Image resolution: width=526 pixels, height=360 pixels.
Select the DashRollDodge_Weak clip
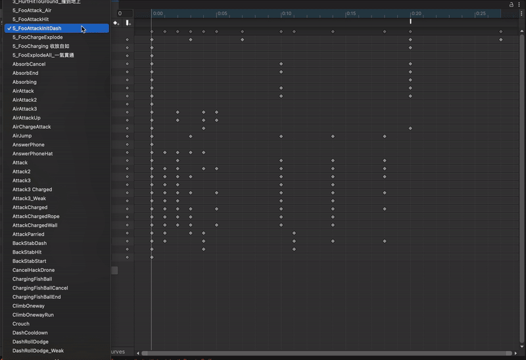click(x=38, y=351)
